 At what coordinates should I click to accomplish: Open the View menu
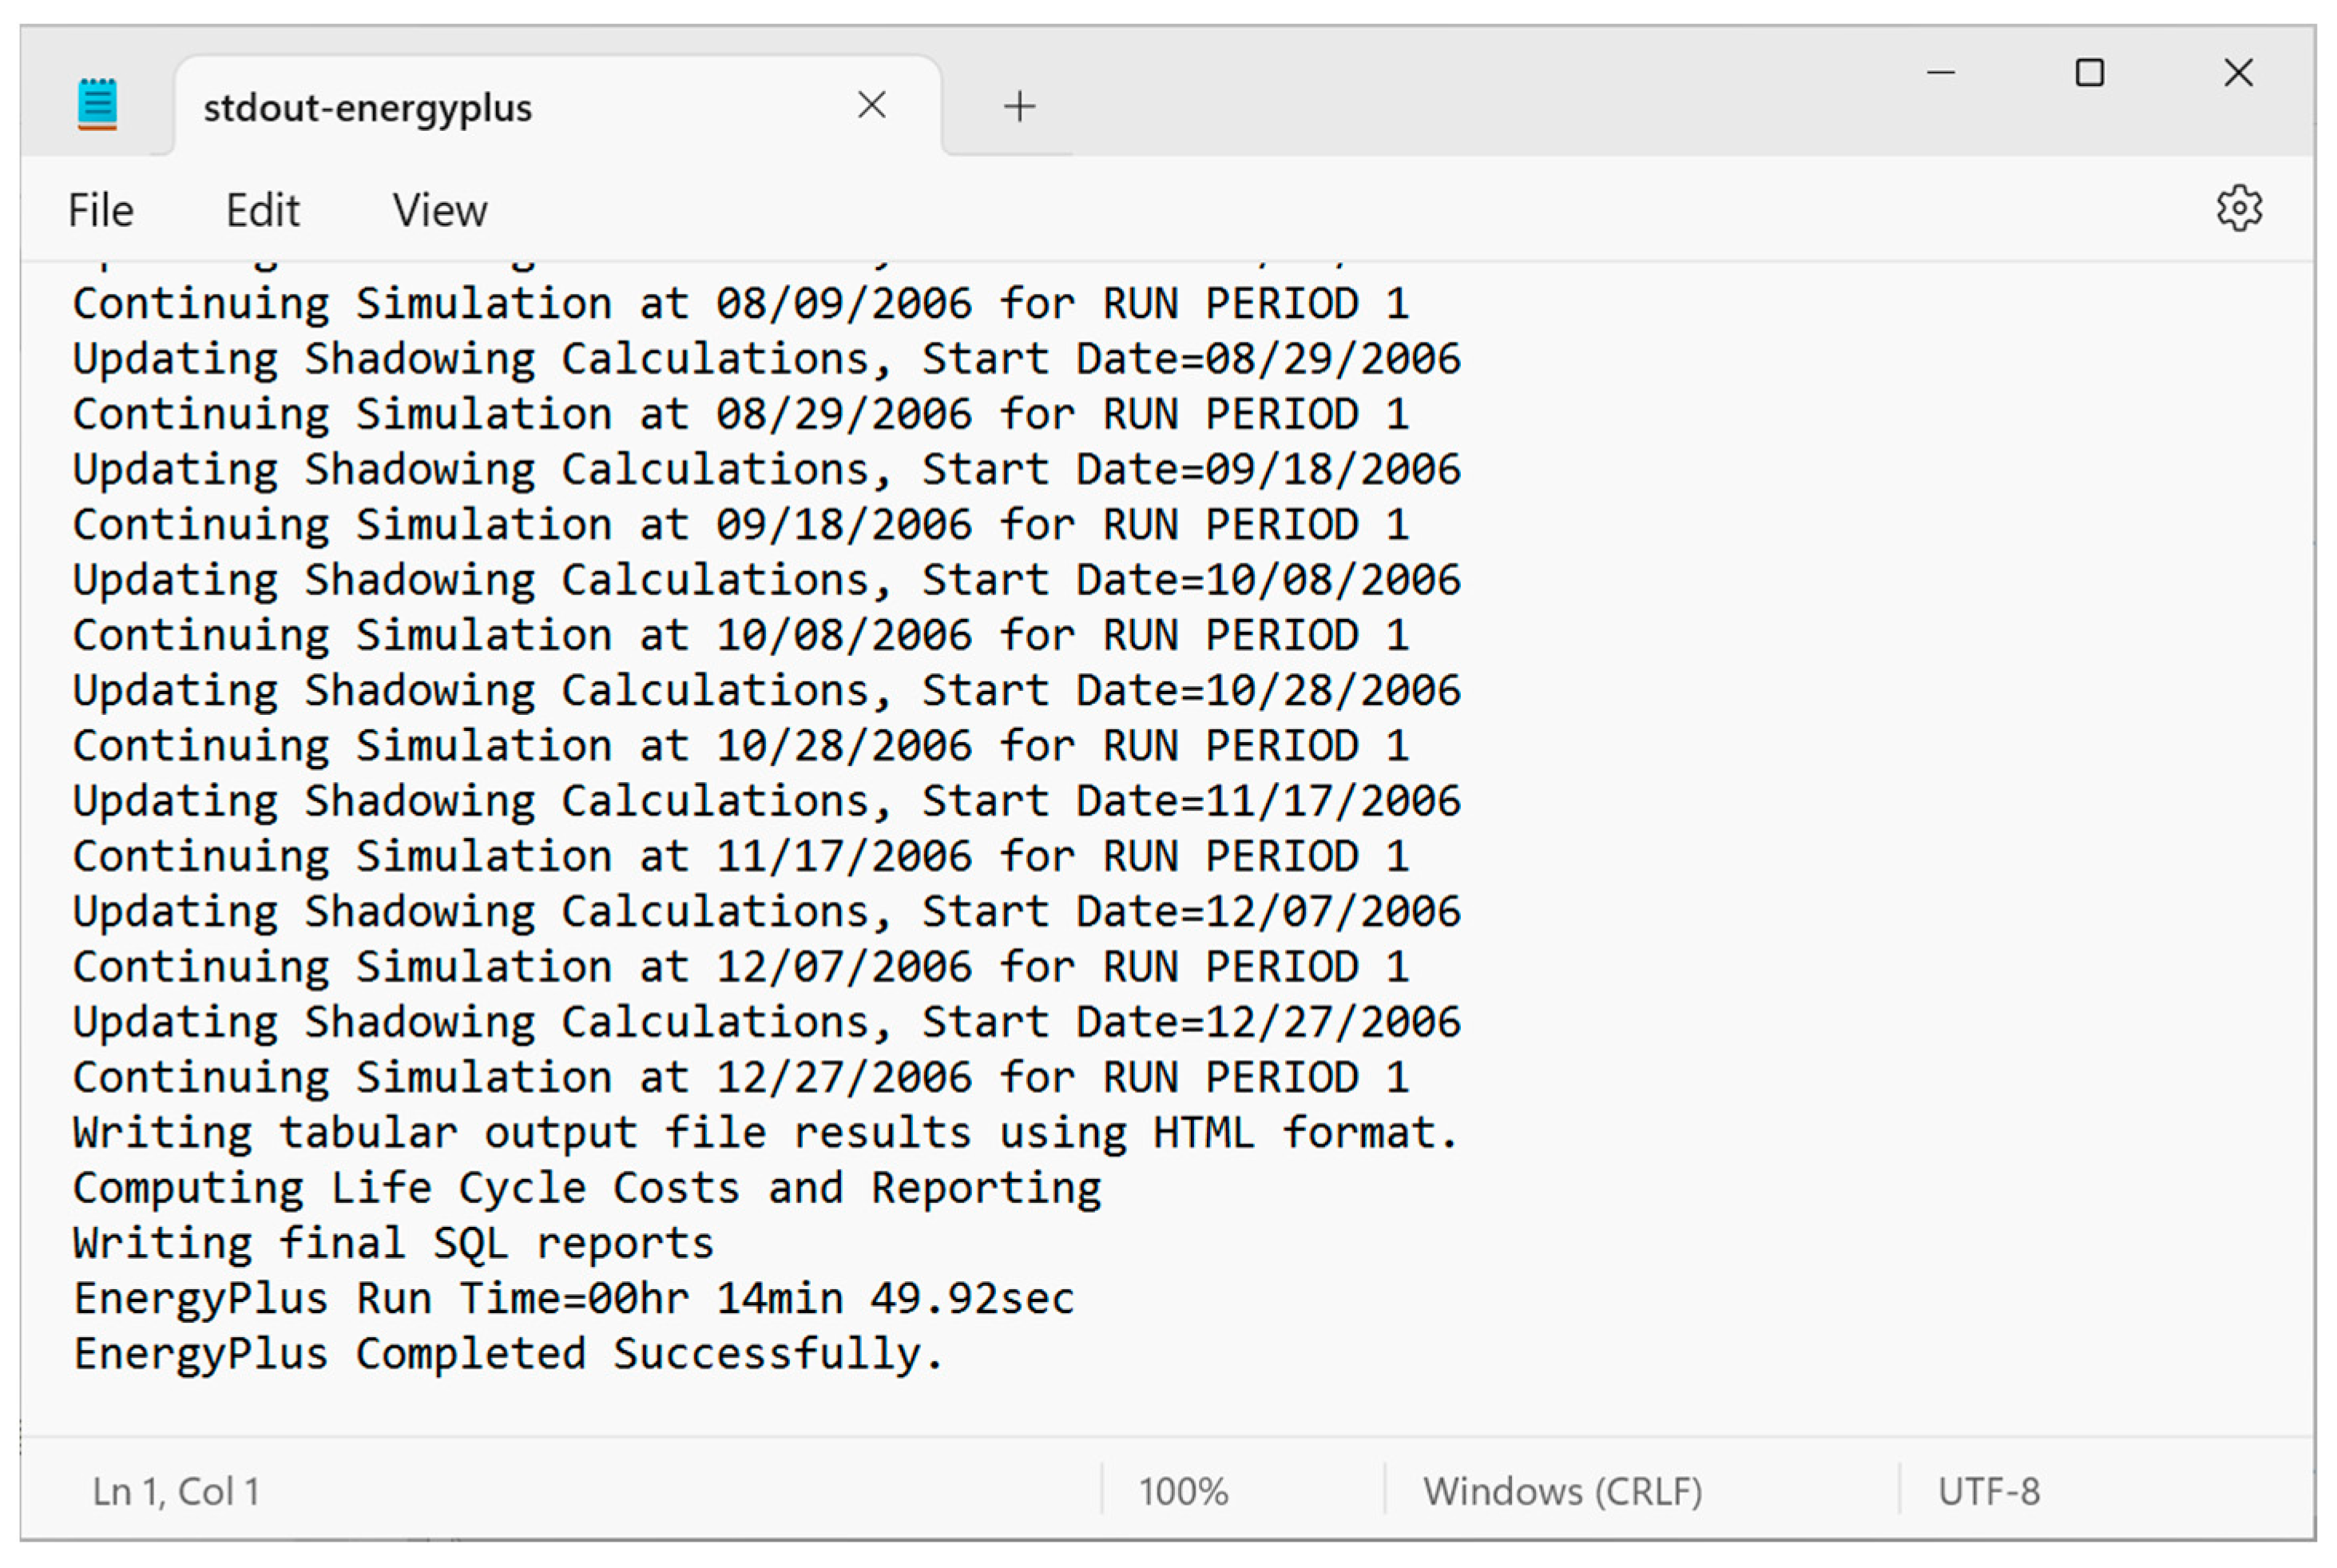pyautogui.click(x=439, y=211)
